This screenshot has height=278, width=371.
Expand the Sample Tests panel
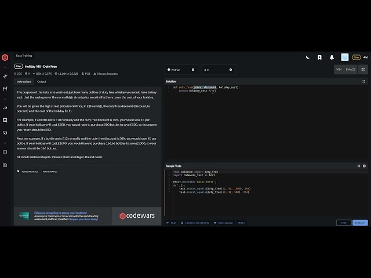(x=359, y=166)
